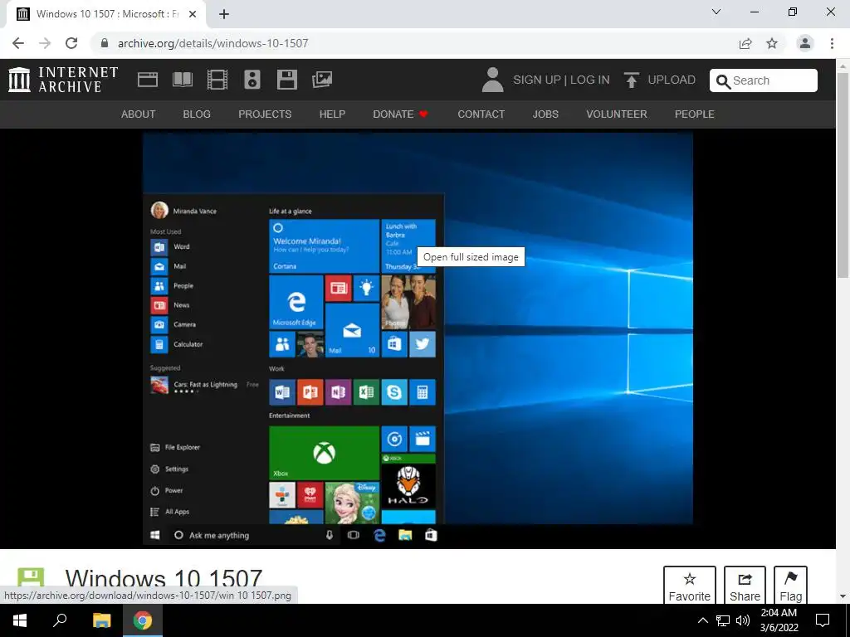The height and width of the screenshot is (637, 850).
Task: Open clock showing 2:04 AM
Action: point(779,620)
